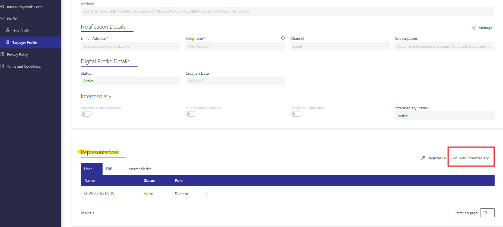Click the Register ERP button
The width and height of the screenshot is (503, 227).
click(435, 158)
